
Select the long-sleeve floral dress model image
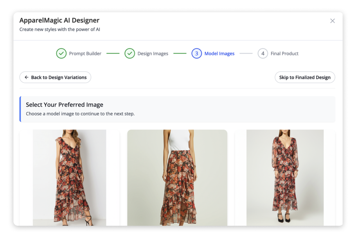285,178
